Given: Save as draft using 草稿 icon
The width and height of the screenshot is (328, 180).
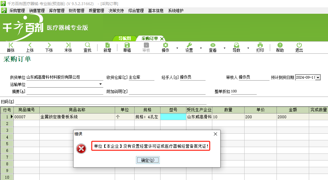Looking at the screenshot, I should click(x=127, y=47).
